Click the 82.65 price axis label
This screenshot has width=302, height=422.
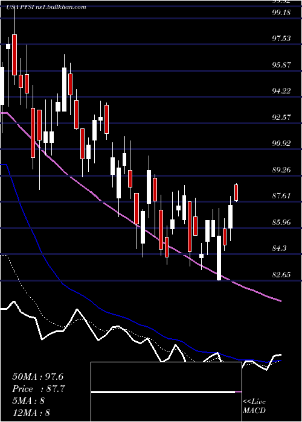281,275
